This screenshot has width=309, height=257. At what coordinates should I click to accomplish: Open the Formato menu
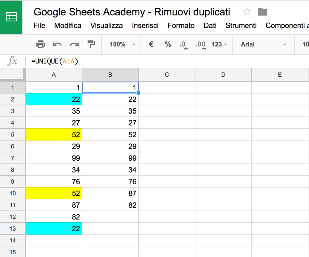pos(181,25)
